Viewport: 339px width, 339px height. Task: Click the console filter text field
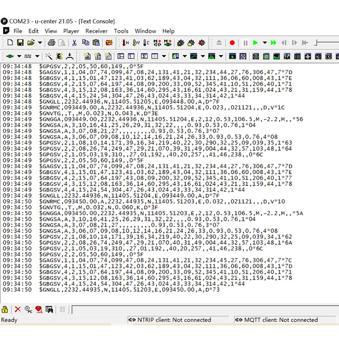pyautogui.click(x=203, y=310)
